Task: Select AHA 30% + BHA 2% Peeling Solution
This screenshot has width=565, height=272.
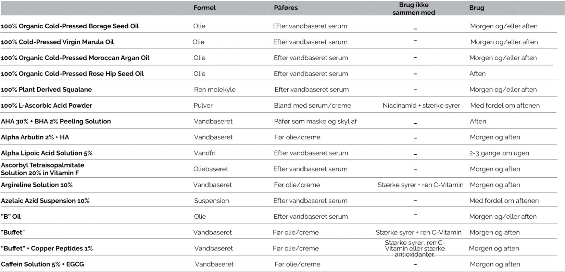Action: [56, 121]
